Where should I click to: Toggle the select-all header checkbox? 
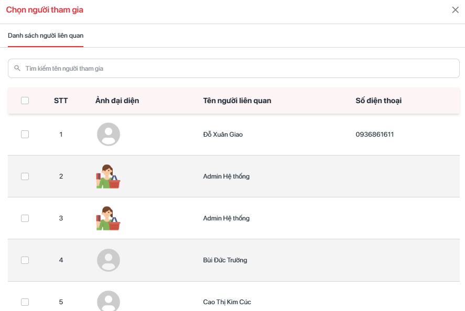(x=25, y=101)
